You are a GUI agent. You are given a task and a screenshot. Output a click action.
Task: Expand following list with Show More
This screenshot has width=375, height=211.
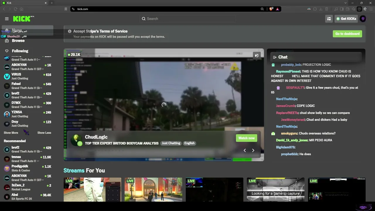(x=11, y=133)
